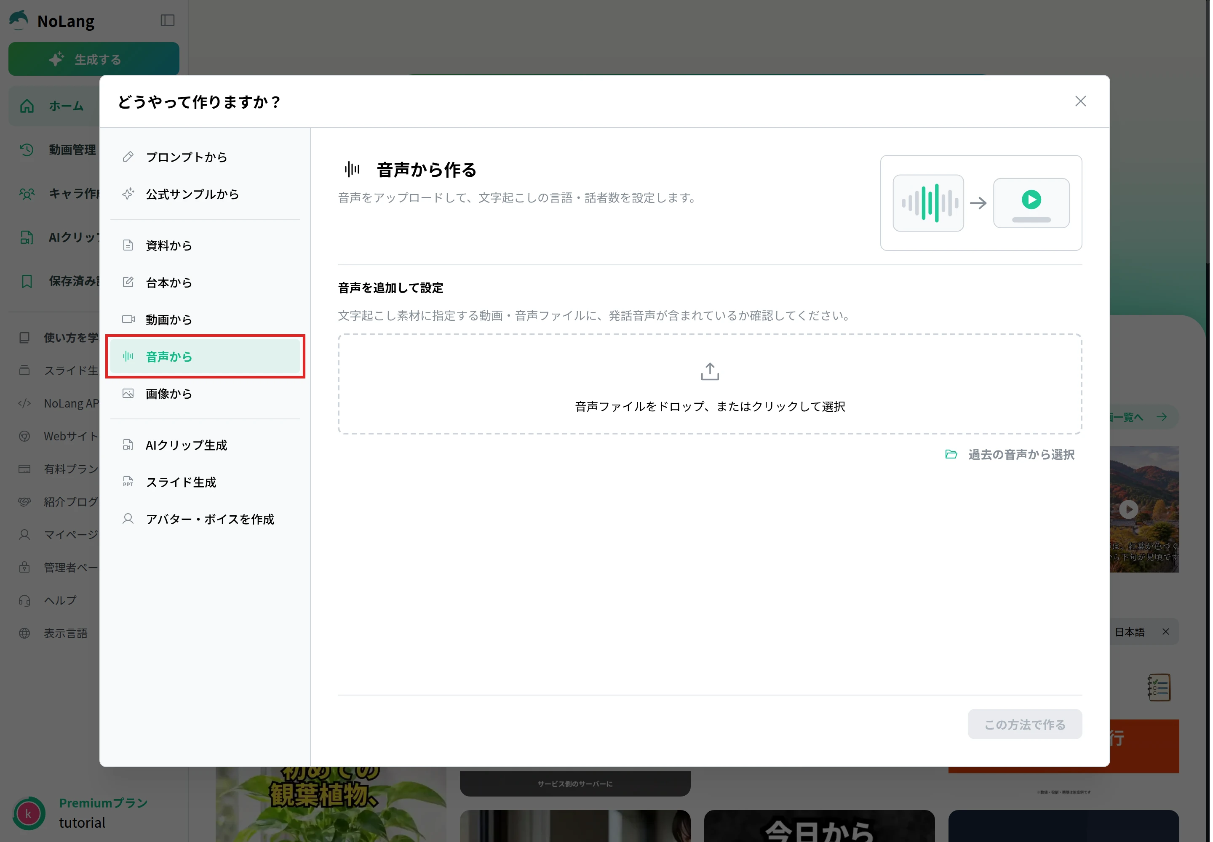Click the Premiumプラン label

(x=104, y=802)
